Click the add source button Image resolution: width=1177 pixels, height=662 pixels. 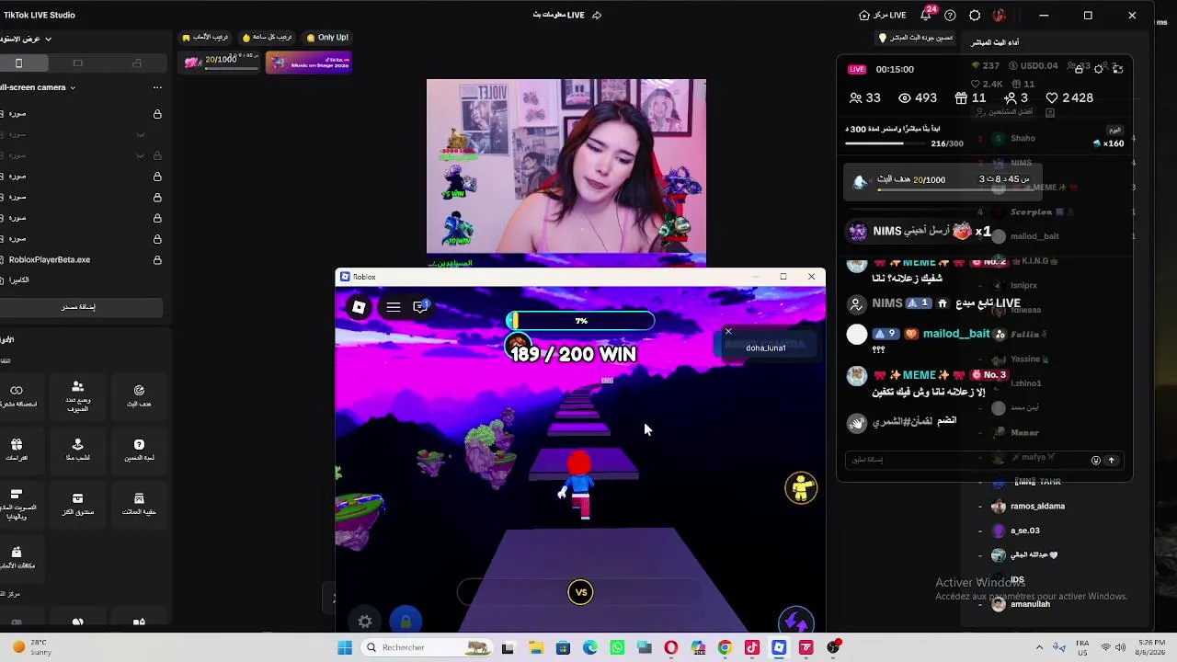pyautogui.click(x=78, y=307)
